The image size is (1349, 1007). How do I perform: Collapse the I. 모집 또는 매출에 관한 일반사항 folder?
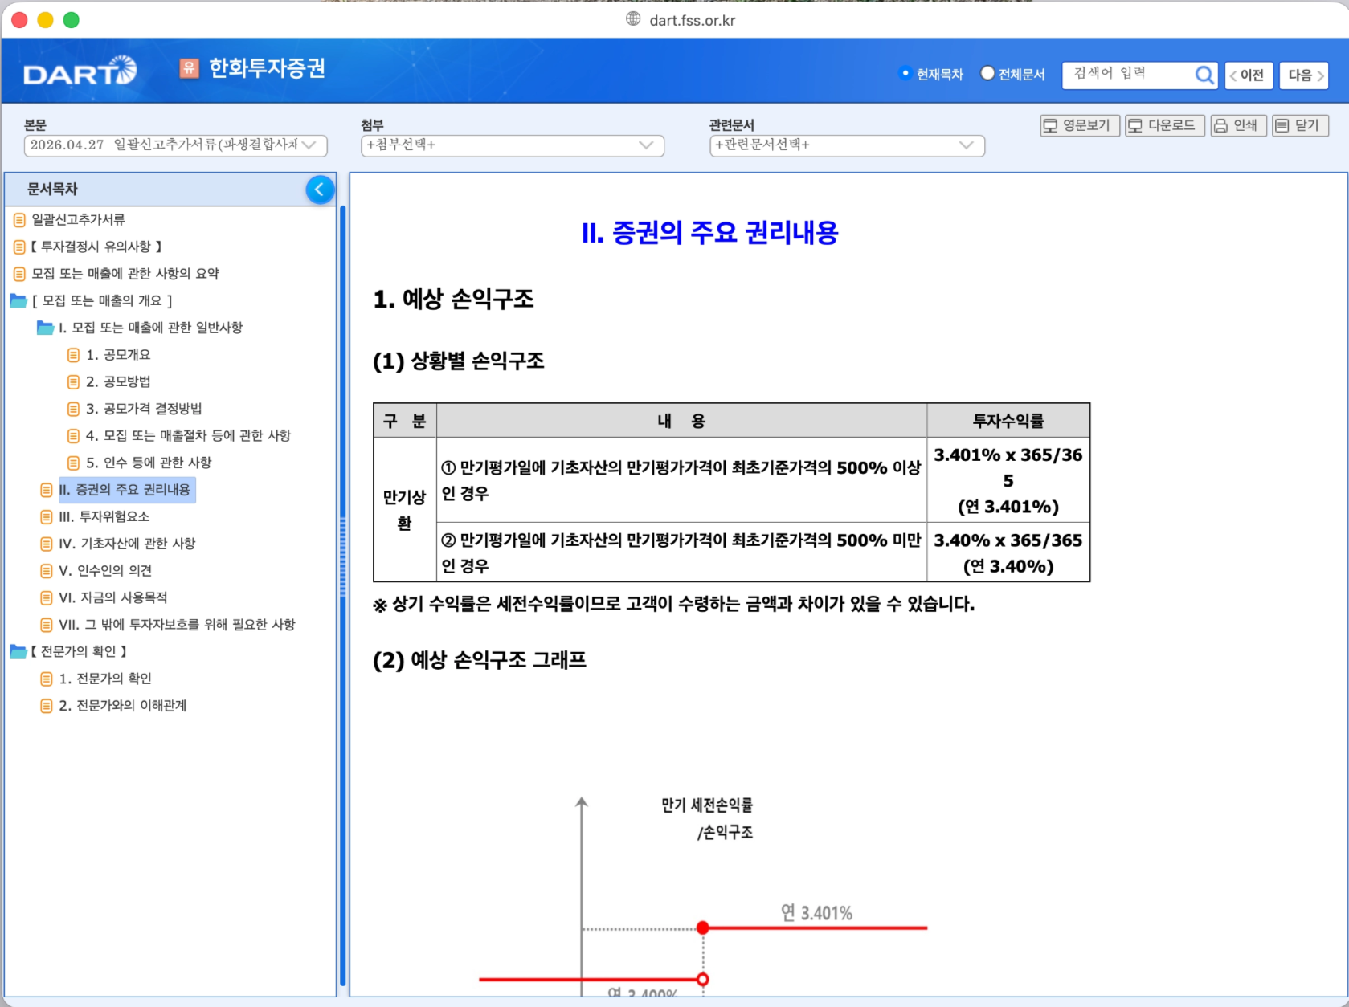coord(46,328)
